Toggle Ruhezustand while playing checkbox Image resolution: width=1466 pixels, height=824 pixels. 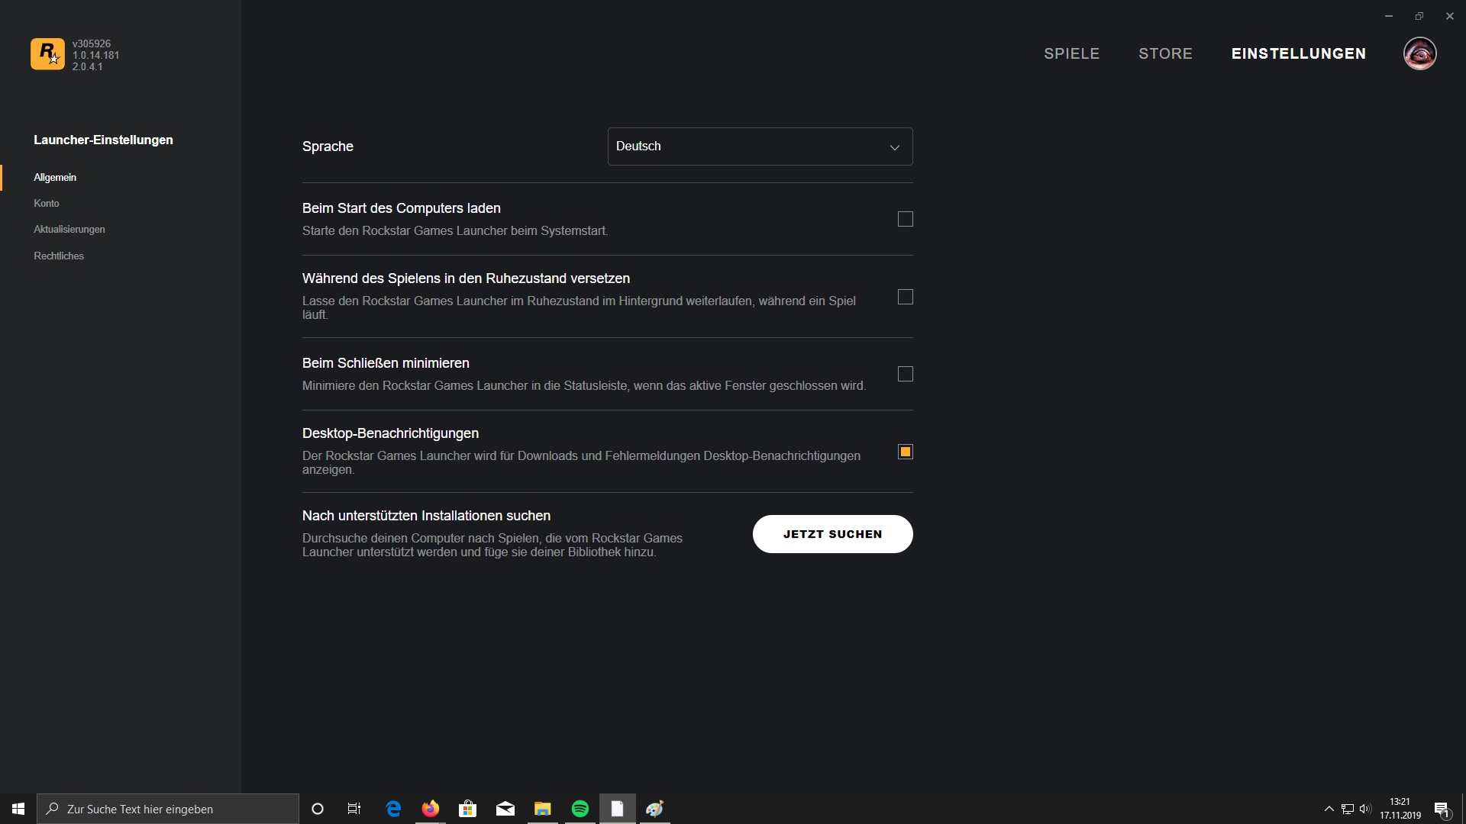(906, 297)
